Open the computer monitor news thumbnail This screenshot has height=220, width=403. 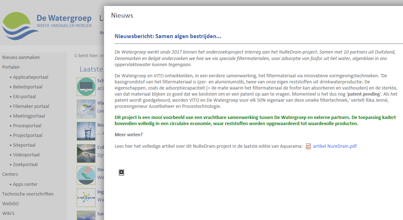(86, 87)
